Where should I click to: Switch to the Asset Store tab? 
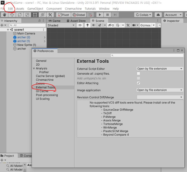76,21
